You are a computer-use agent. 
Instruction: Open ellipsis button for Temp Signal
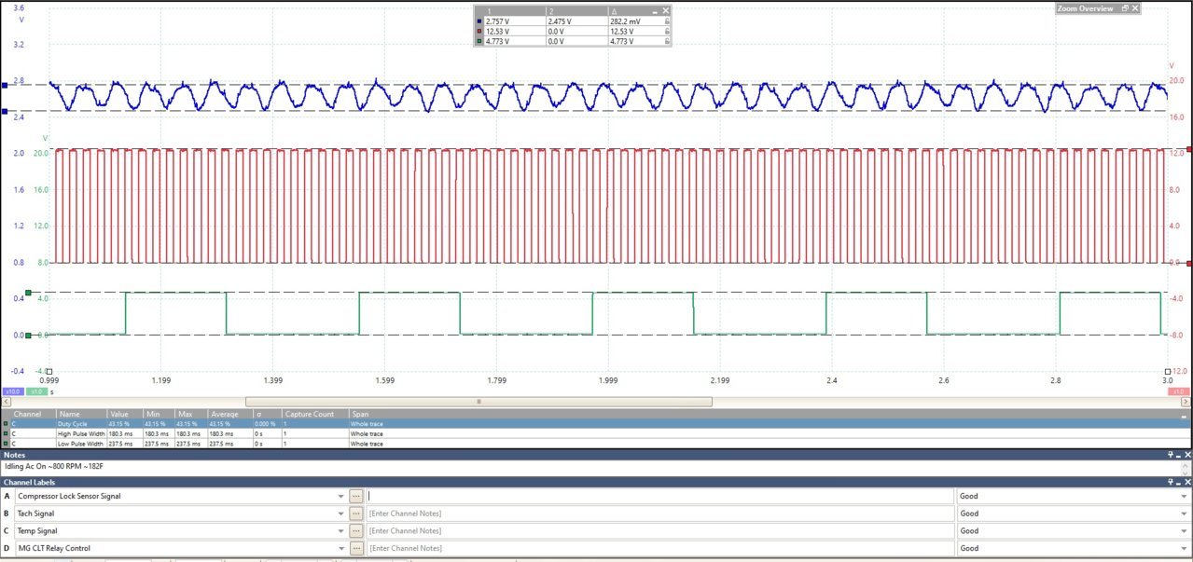pos(355,530)
